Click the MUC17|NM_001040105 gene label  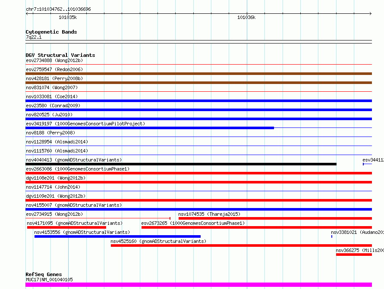coord(49,280)
